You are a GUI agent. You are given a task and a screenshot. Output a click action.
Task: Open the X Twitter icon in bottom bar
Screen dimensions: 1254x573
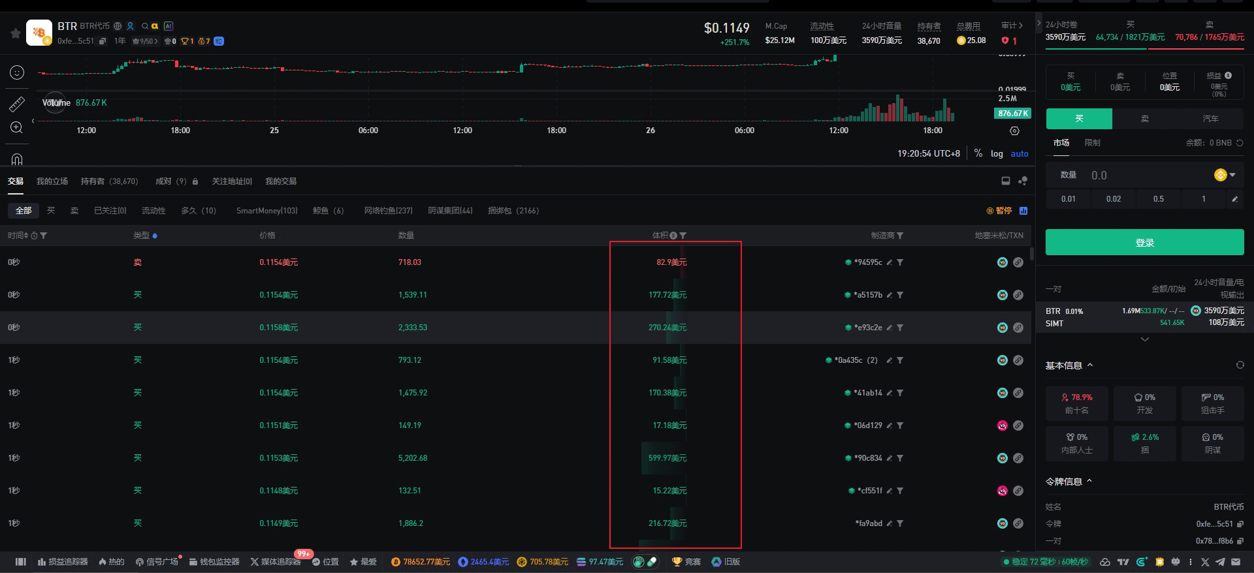point(1205,562)
